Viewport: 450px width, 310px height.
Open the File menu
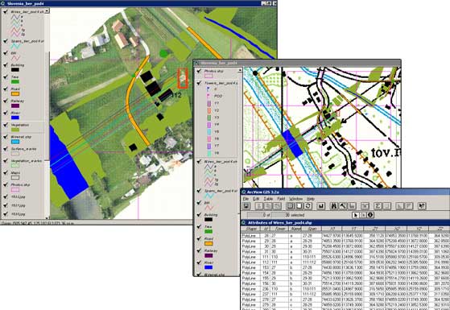tap(246, 199)
